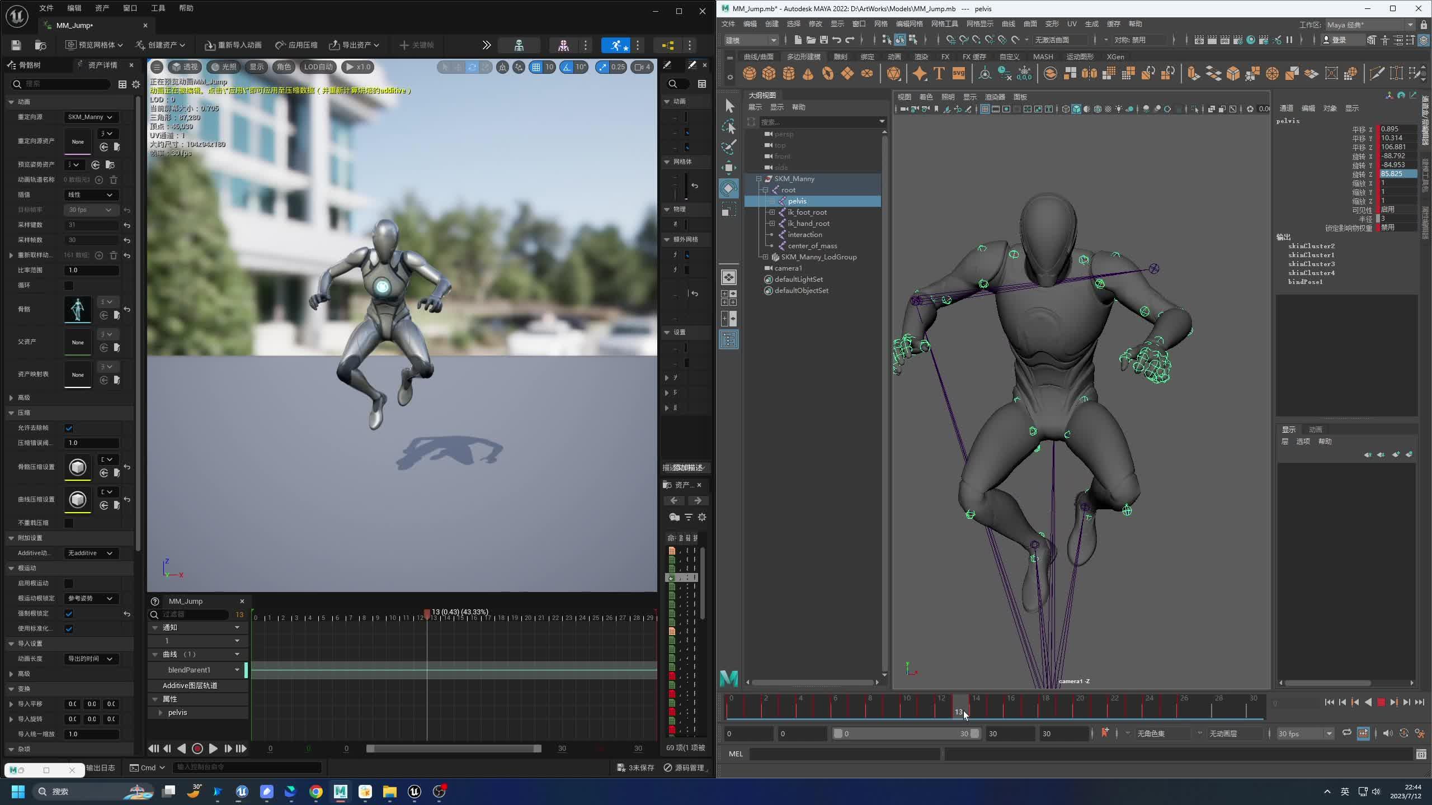Disable the 强制根锁定 checkbox
This screenshot has width=1432, height=805.
click(x=69, y=613)
